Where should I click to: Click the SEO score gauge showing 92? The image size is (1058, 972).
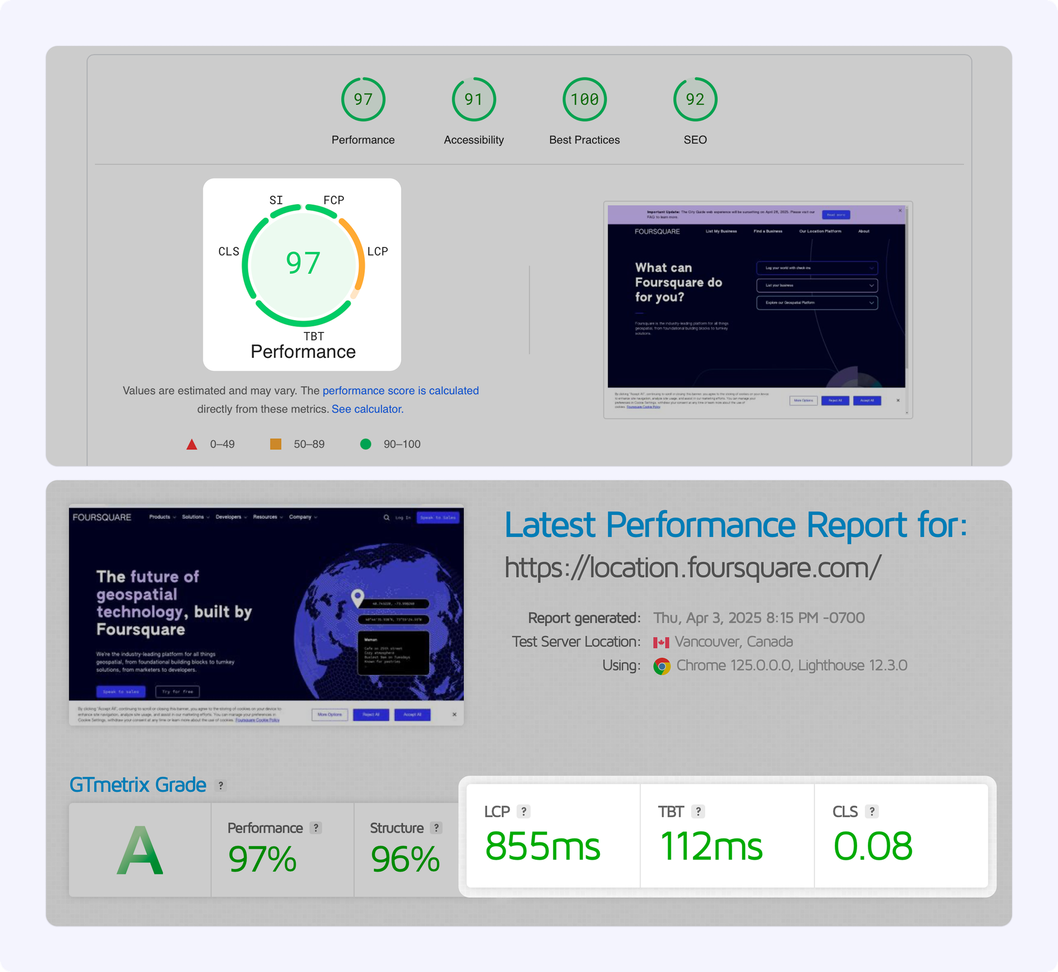[x=695, y=99]
